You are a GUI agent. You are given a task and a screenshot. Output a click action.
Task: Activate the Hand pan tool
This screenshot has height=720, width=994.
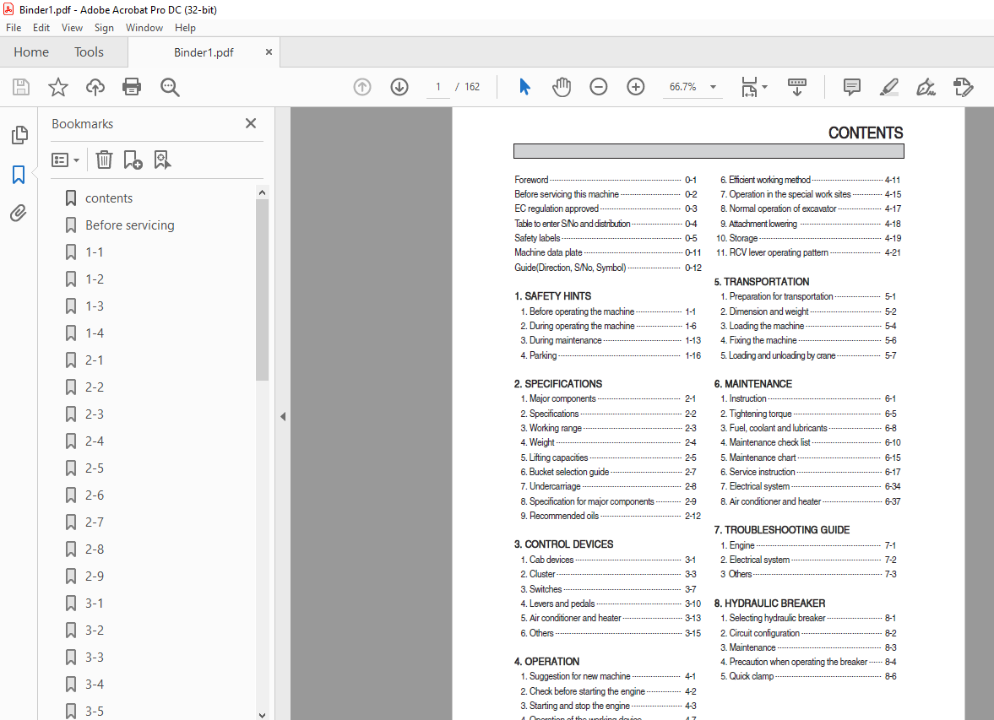click(561, 87)
